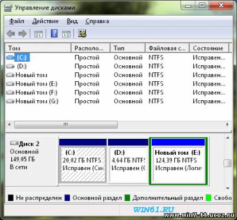
Task: Sort by the Том column header
Action: click(38, 48)
